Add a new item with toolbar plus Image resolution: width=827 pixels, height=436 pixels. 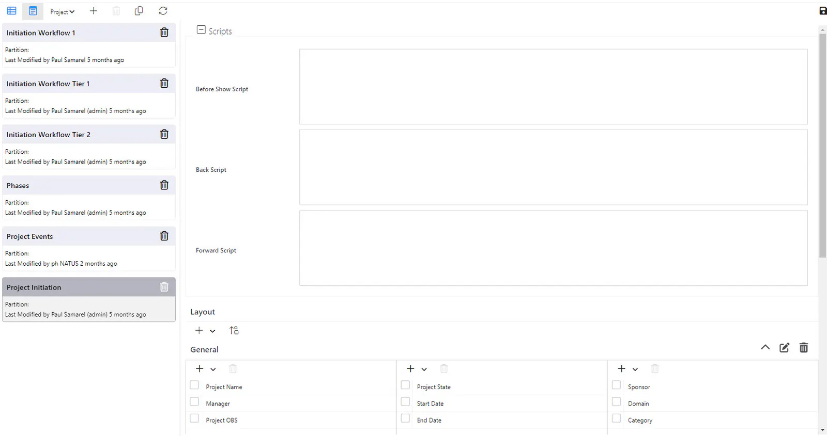94,11
